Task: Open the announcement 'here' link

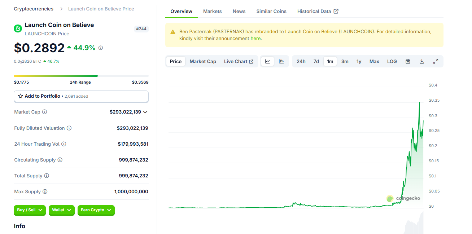Action: pyautogui.click(x=255, y=38)
